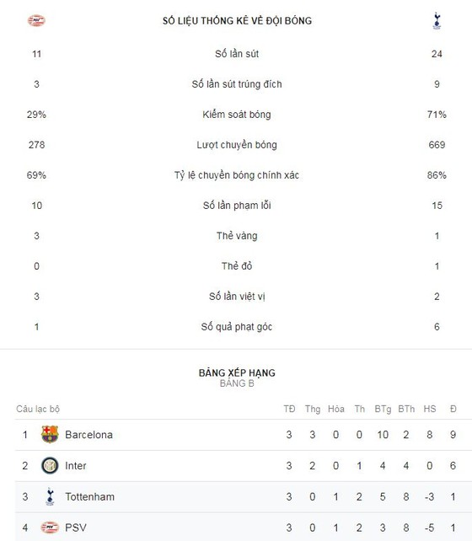
Task: Click the HS goal difference header
Action: tap(430, 409)
